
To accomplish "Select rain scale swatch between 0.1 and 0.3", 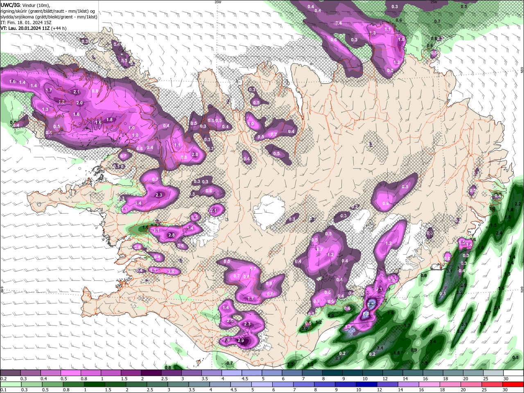I will 10,384.
